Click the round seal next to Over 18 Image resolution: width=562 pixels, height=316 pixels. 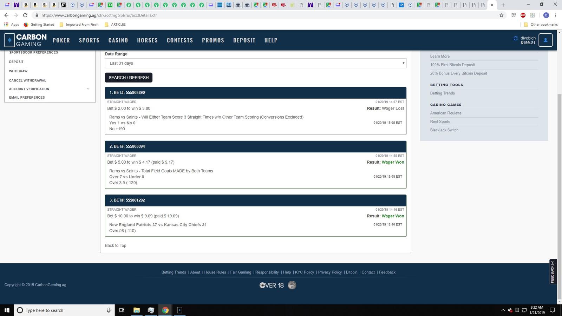click(x=292, y=285)
